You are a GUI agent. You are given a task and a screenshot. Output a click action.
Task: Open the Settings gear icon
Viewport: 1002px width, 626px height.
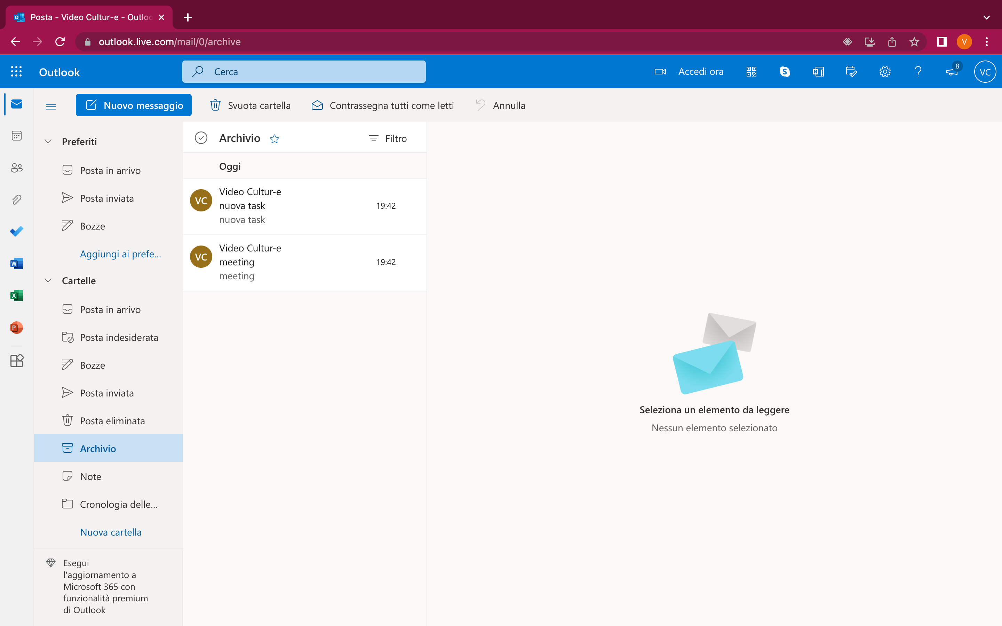coord(885,71)
